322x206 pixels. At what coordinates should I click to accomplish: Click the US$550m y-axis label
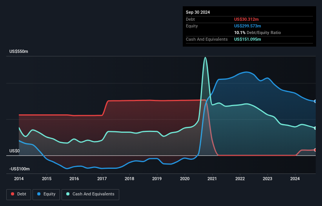point(19,51)
